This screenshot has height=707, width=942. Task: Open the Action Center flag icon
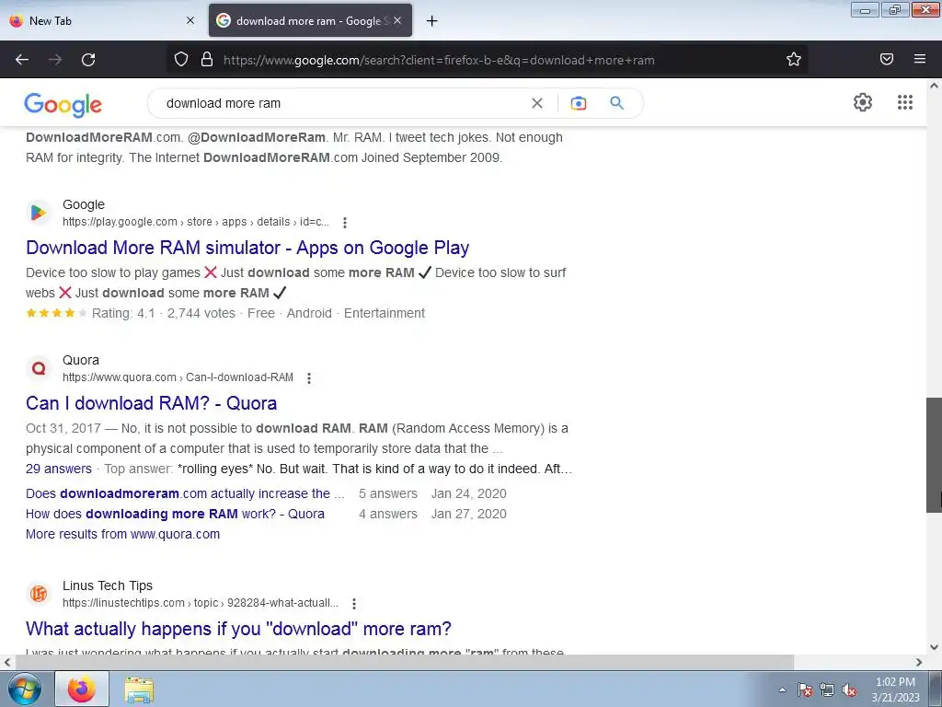(x=805, y=690)
